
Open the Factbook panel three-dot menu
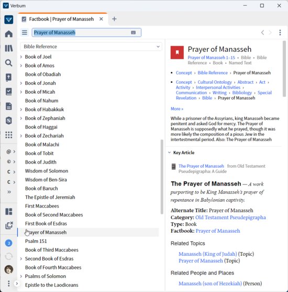coord(280,33)
